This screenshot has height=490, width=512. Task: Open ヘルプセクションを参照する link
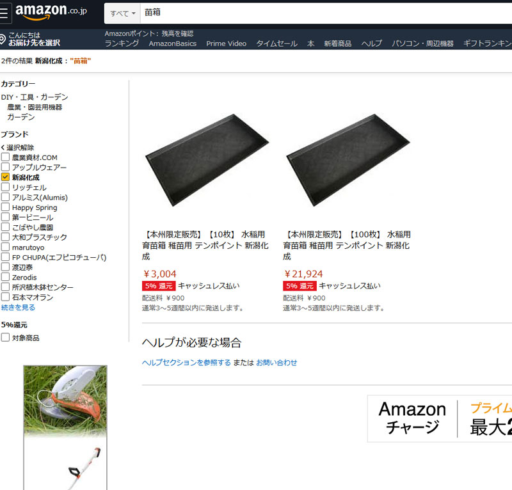pyautogui.click(x=186, y=362)
